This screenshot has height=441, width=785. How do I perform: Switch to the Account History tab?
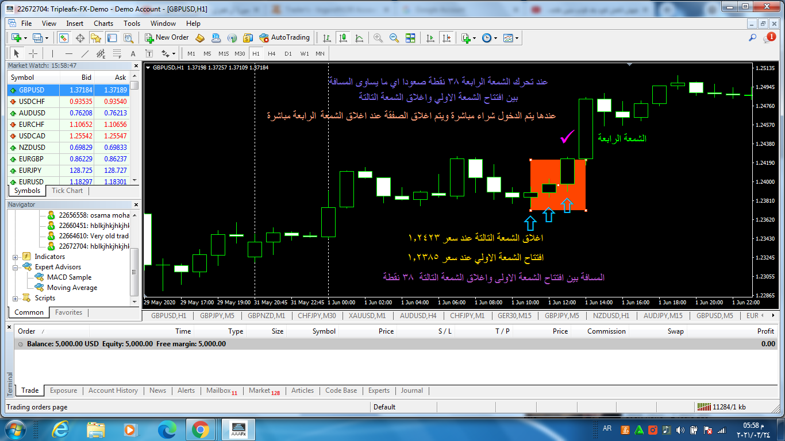tap(113, 390)
